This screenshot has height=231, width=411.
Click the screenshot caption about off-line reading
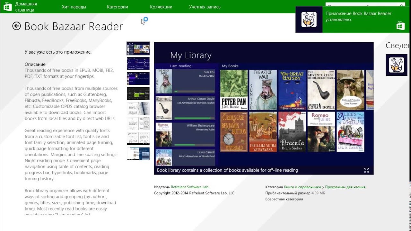227,170
